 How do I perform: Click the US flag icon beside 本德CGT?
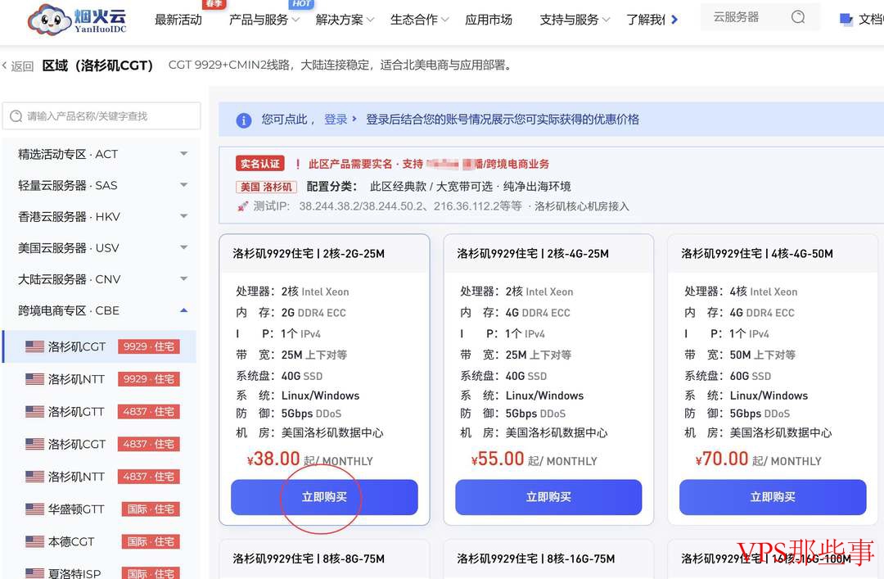34,542
